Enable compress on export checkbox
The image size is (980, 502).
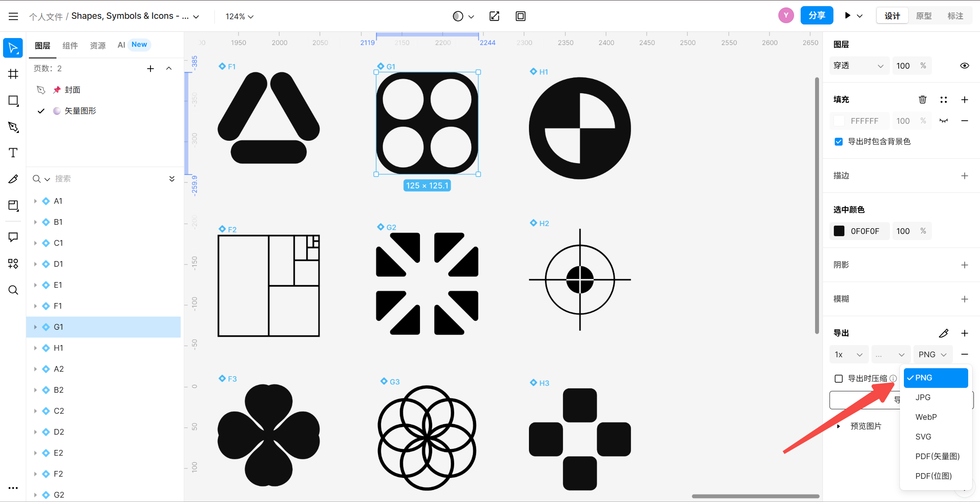click(839, 379)
